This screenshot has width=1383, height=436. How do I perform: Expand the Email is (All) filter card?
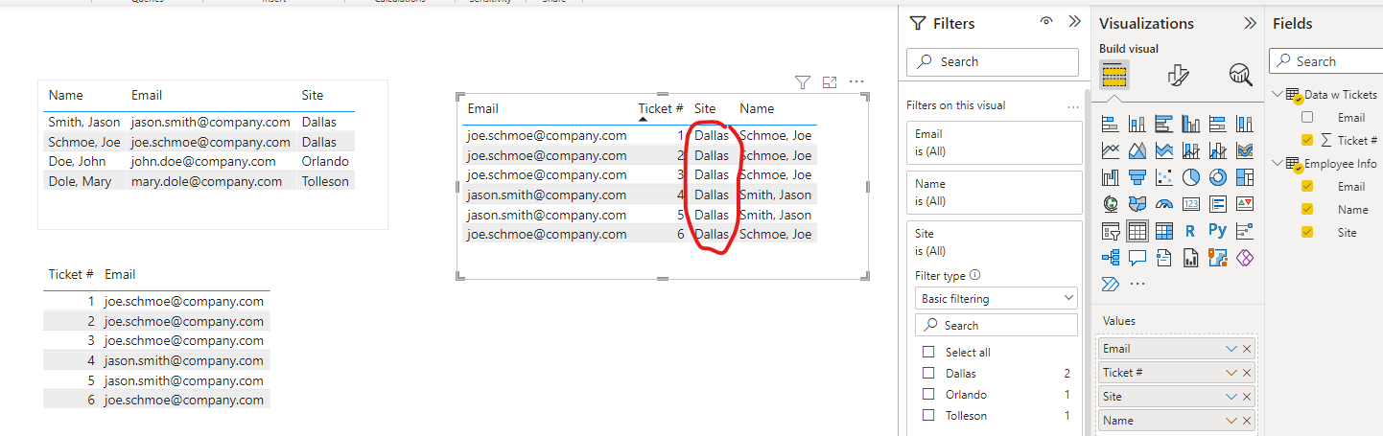pyautogui.click(x=994, y=143)
